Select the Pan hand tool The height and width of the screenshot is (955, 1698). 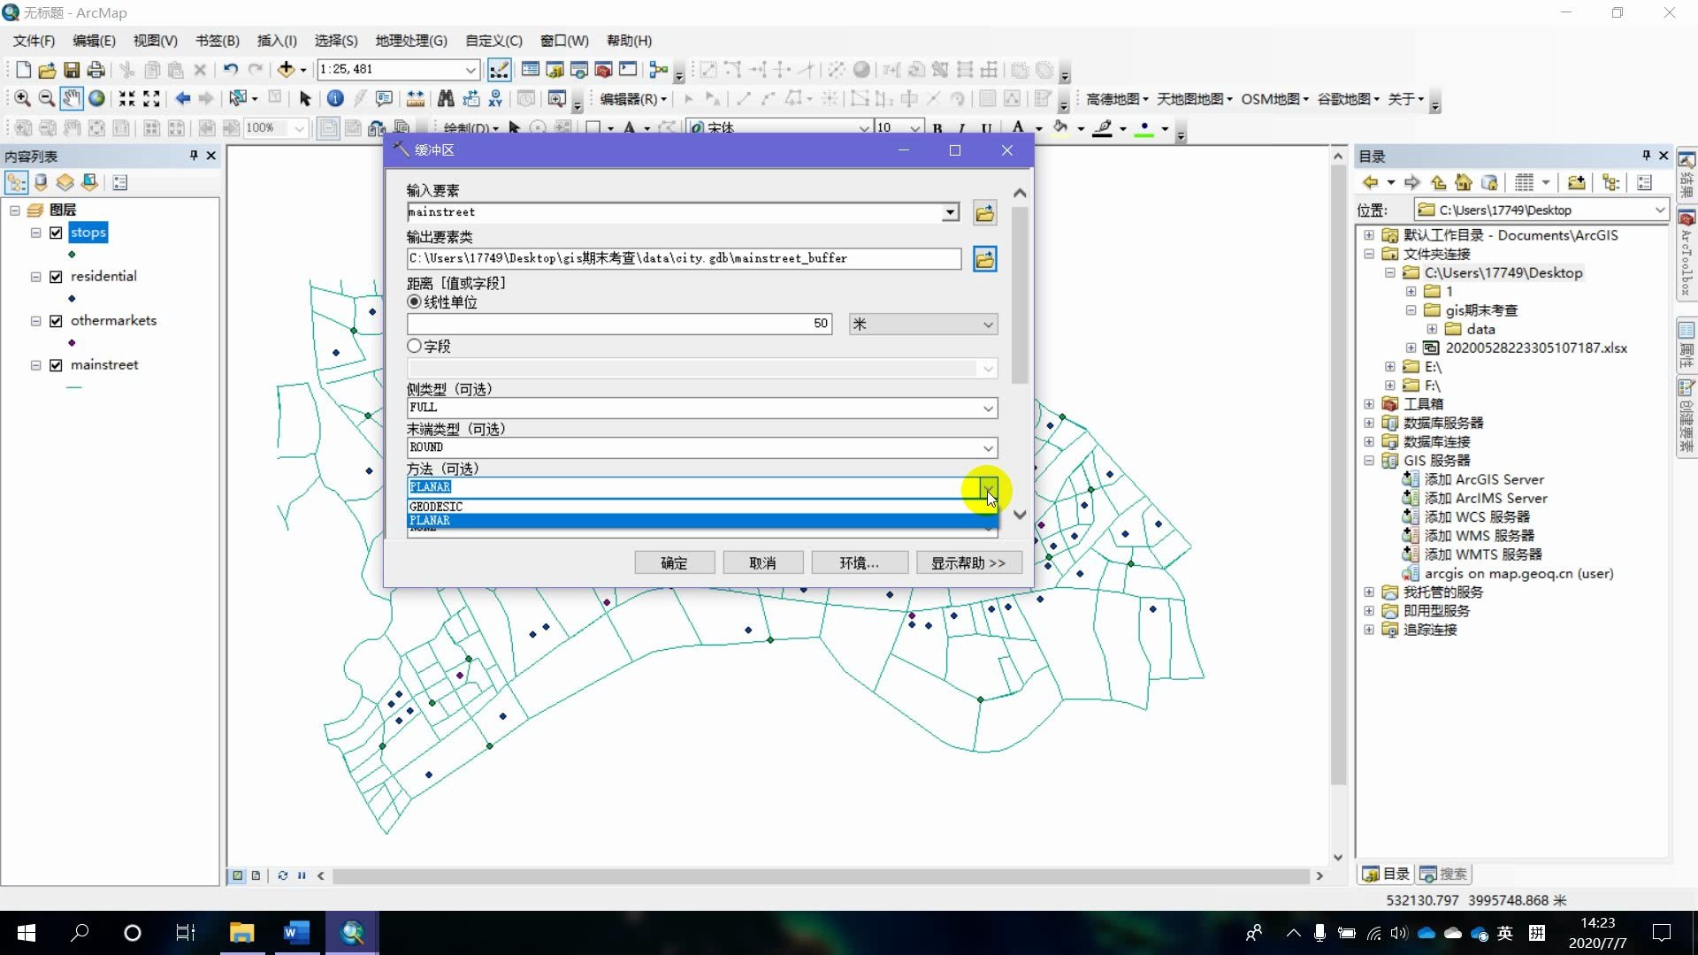[72, 98]
